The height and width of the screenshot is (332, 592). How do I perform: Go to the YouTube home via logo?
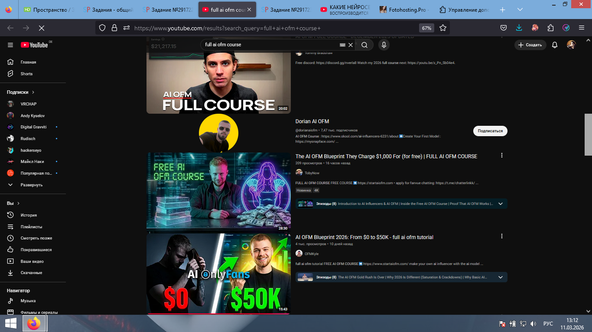pyautogui.click(x=34, y=45)
